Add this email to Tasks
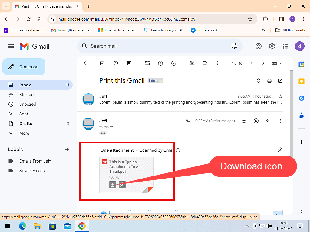310x232 pixels. [174, 63]
